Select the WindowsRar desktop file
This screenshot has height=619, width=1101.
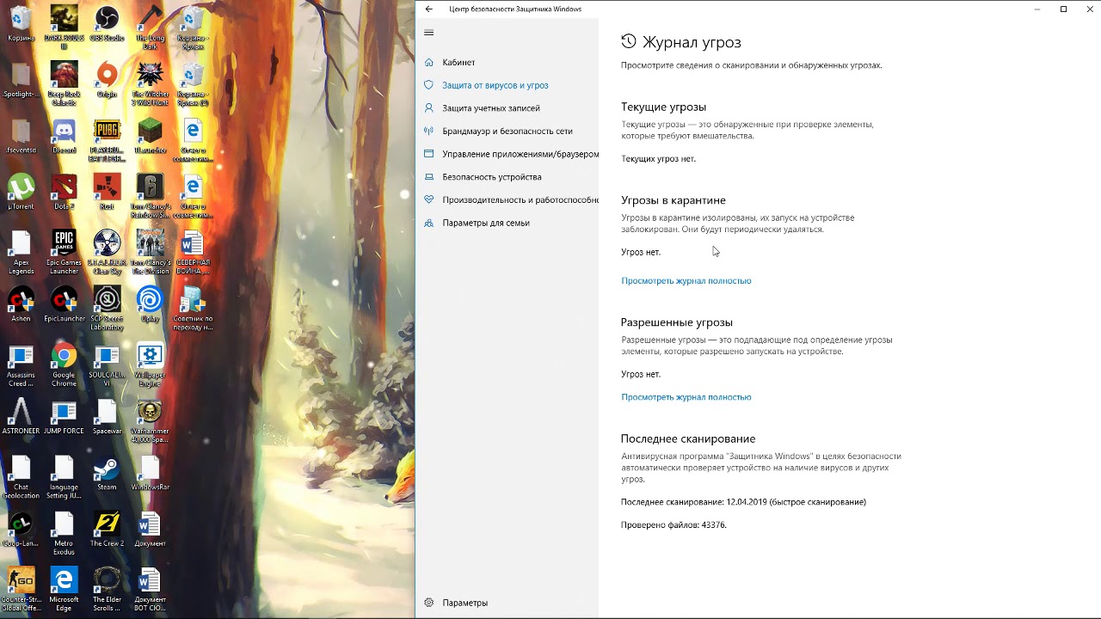150,474
